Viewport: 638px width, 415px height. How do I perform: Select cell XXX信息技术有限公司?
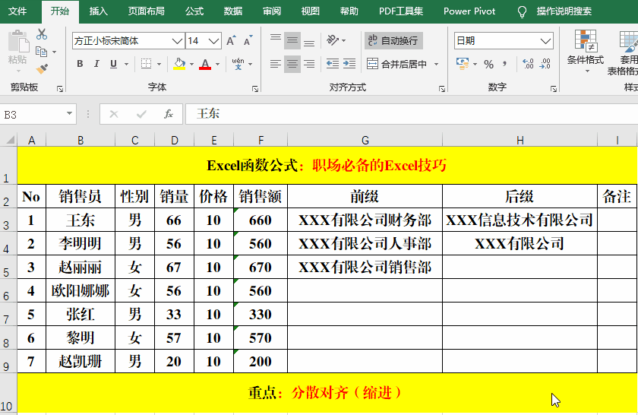point(520,220)
